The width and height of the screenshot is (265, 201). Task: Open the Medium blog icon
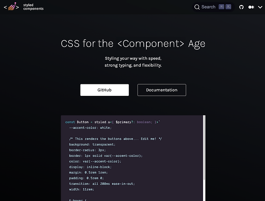click(x=251, y=7)
